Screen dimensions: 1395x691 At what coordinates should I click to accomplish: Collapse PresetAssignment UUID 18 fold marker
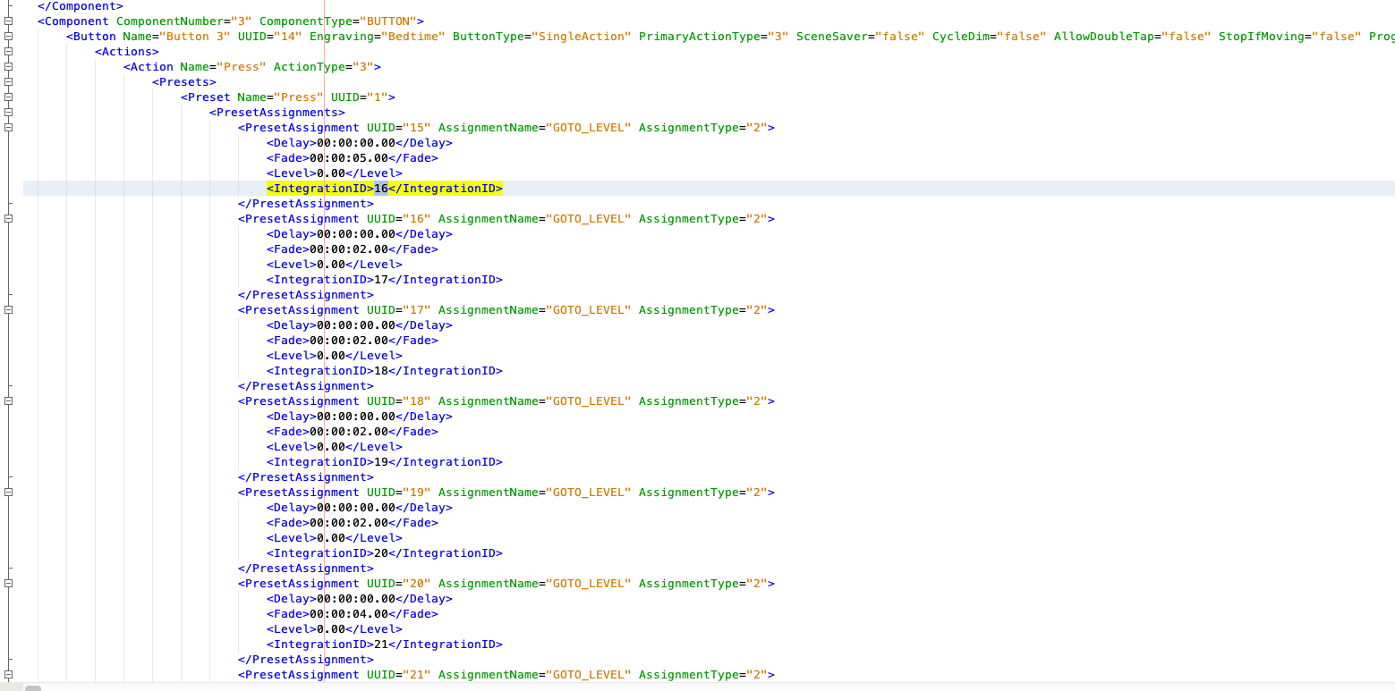[8, 401]
